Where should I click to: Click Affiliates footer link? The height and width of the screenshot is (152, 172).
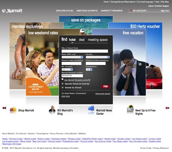[82, 134]
